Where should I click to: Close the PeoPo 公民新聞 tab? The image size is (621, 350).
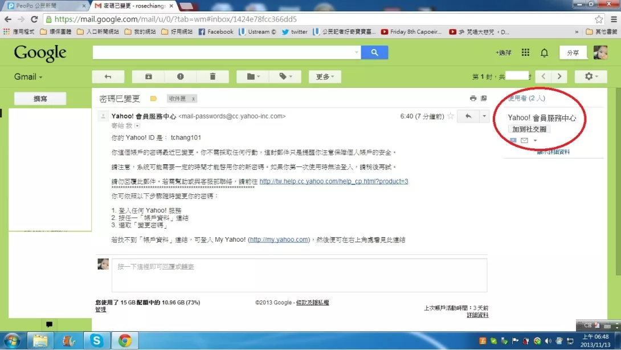pyautogui.click(x=84, y=6)
